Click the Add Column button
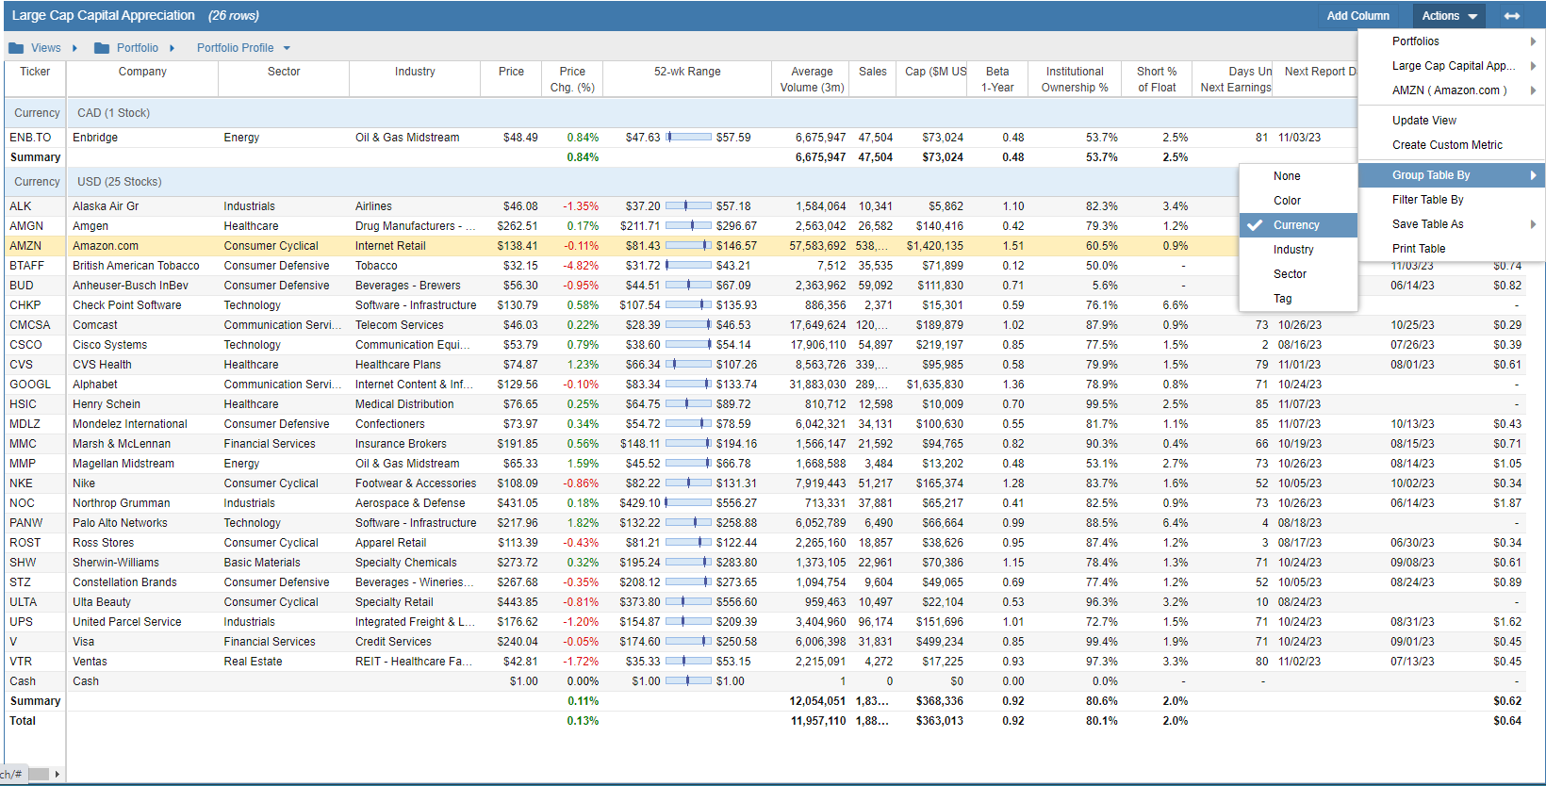This screenshot has width=1546, height=786. pos(1357,16)
